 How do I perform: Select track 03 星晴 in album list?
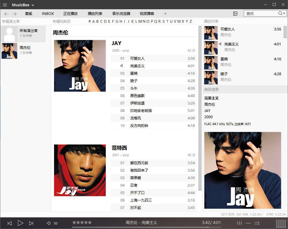[154, 73]
